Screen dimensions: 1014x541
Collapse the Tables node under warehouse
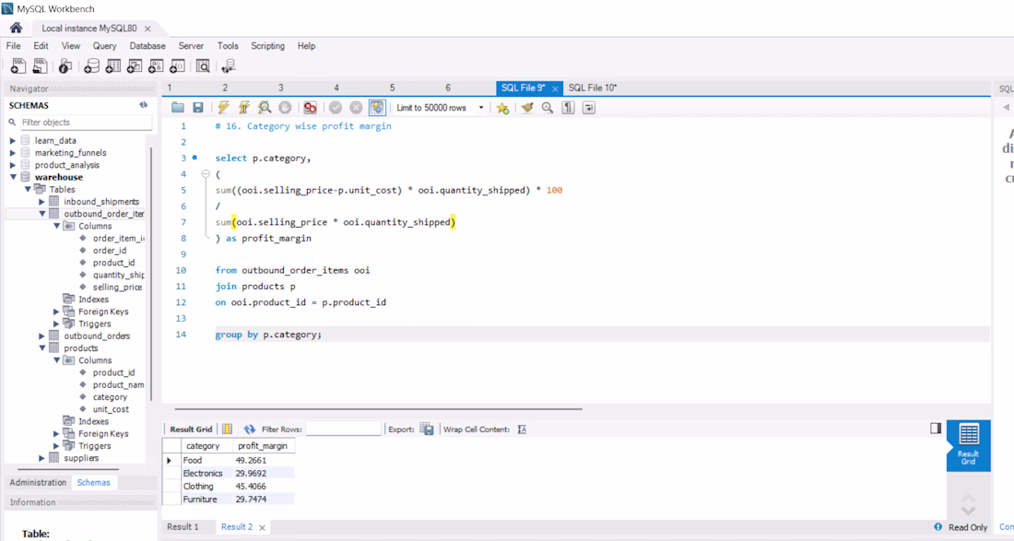pyautogui.click(x=27, y=189)
